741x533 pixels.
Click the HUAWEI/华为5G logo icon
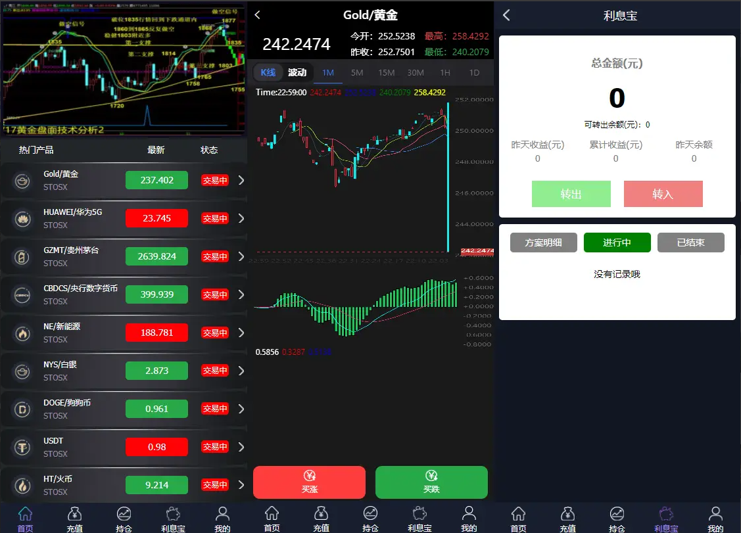[x=22, y=218]
